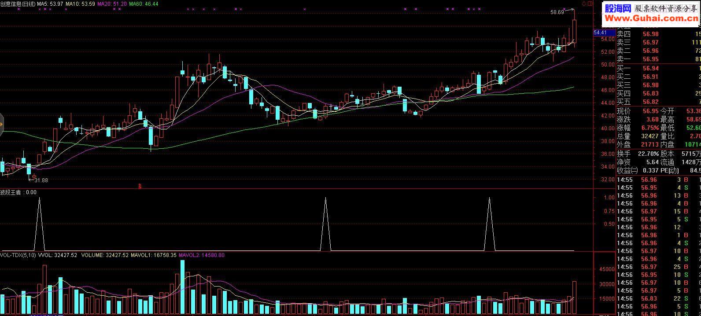Select the 14:55 tick row with 3 B
This screenshot has width=701, height=316.
point(658,180)
